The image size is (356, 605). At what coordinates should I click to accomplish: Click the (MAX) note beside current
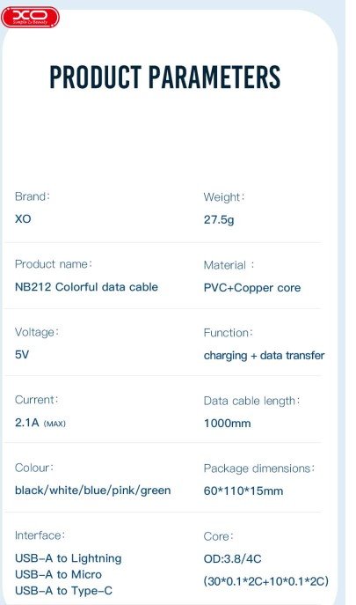point(54,424)
